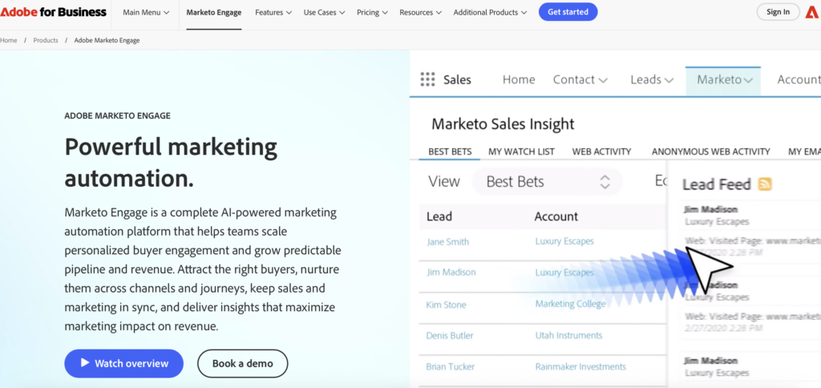This screenshot has height=388, width=821.
Task: Open the Sales app launcher grid icon
Action: (x=428, y=79)
